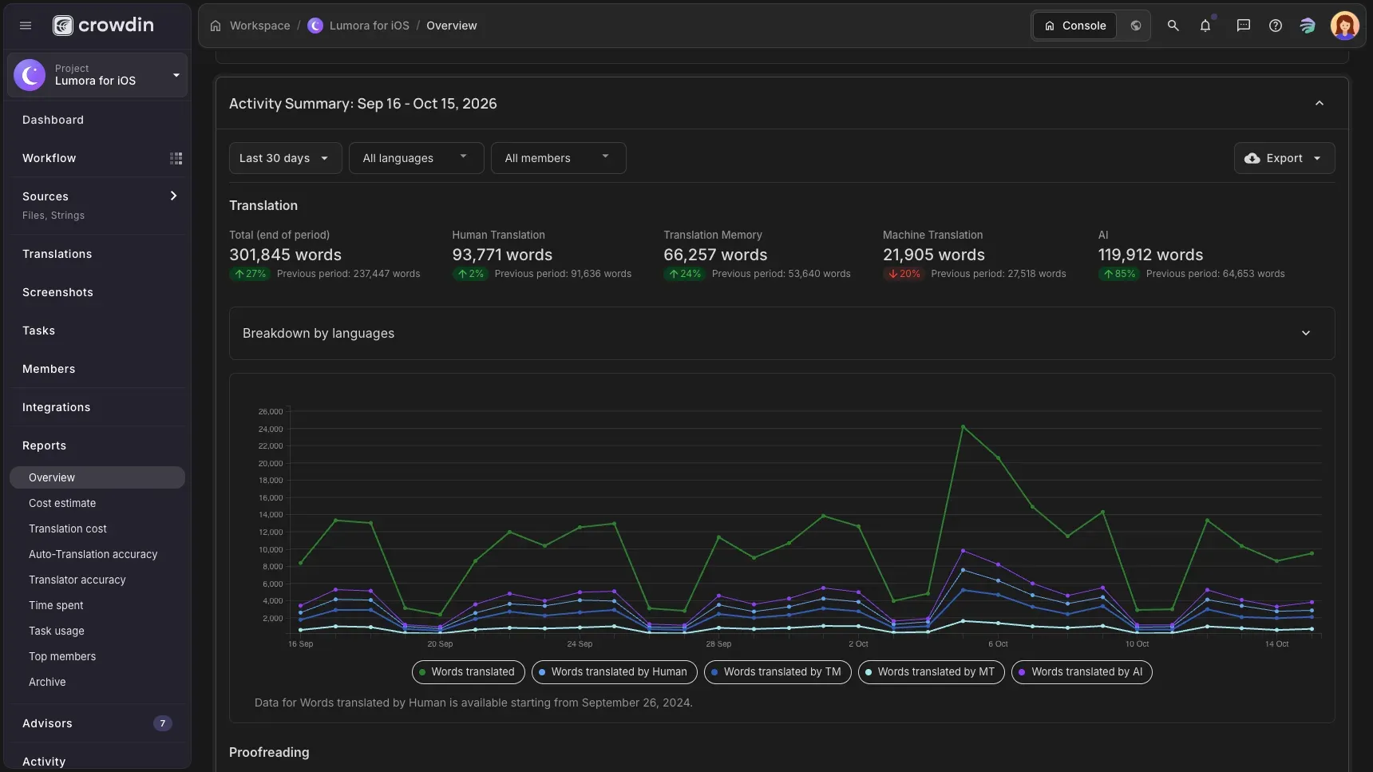Open the notifications bell
The height and width of the screenshot is (772, 1373).
(x=1205, y=26)
